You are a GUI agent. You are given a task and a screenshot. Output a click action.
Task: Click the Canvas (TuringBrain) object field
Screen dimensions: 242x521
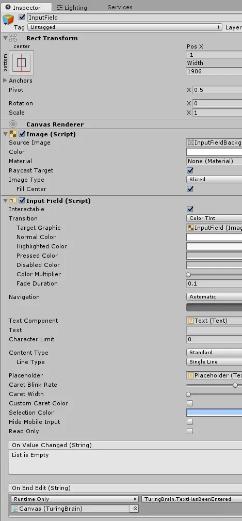(75, 509)
